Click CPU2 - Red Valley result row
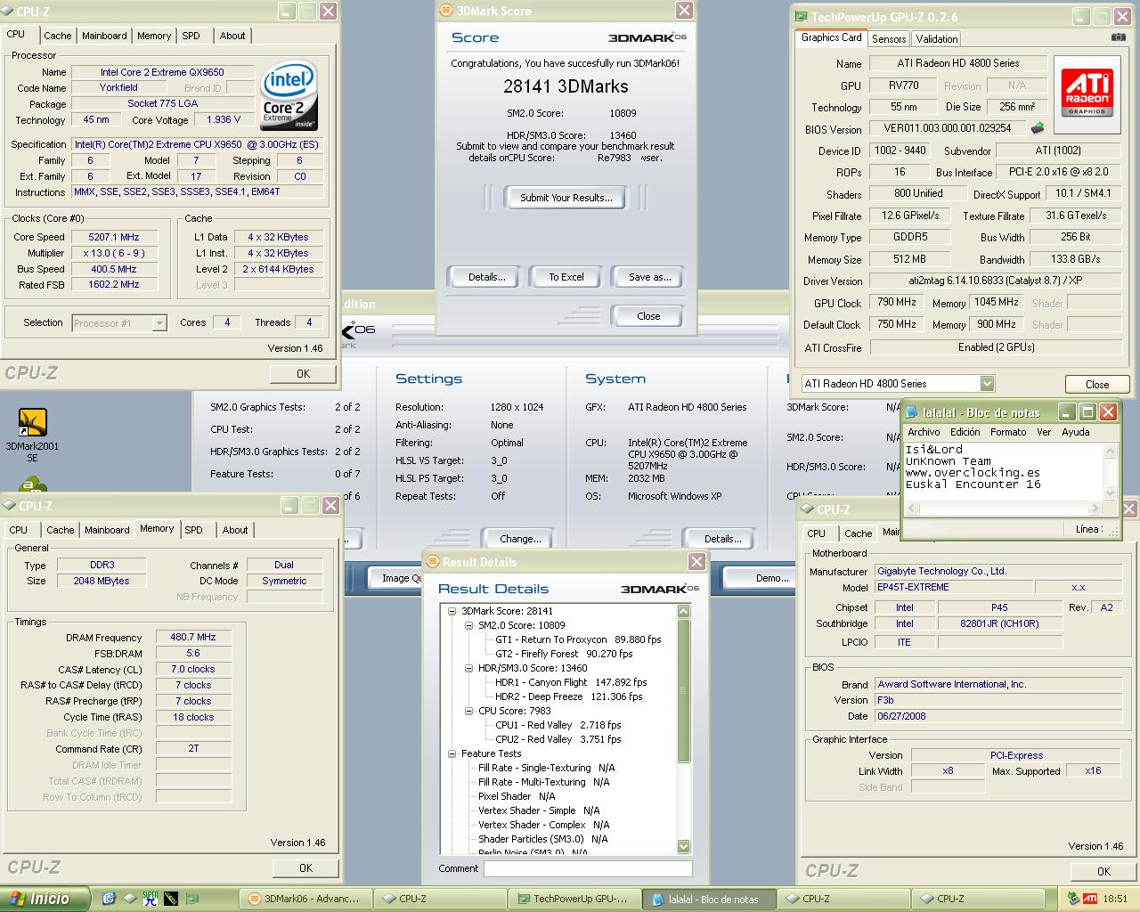 (x=558, y=739)
